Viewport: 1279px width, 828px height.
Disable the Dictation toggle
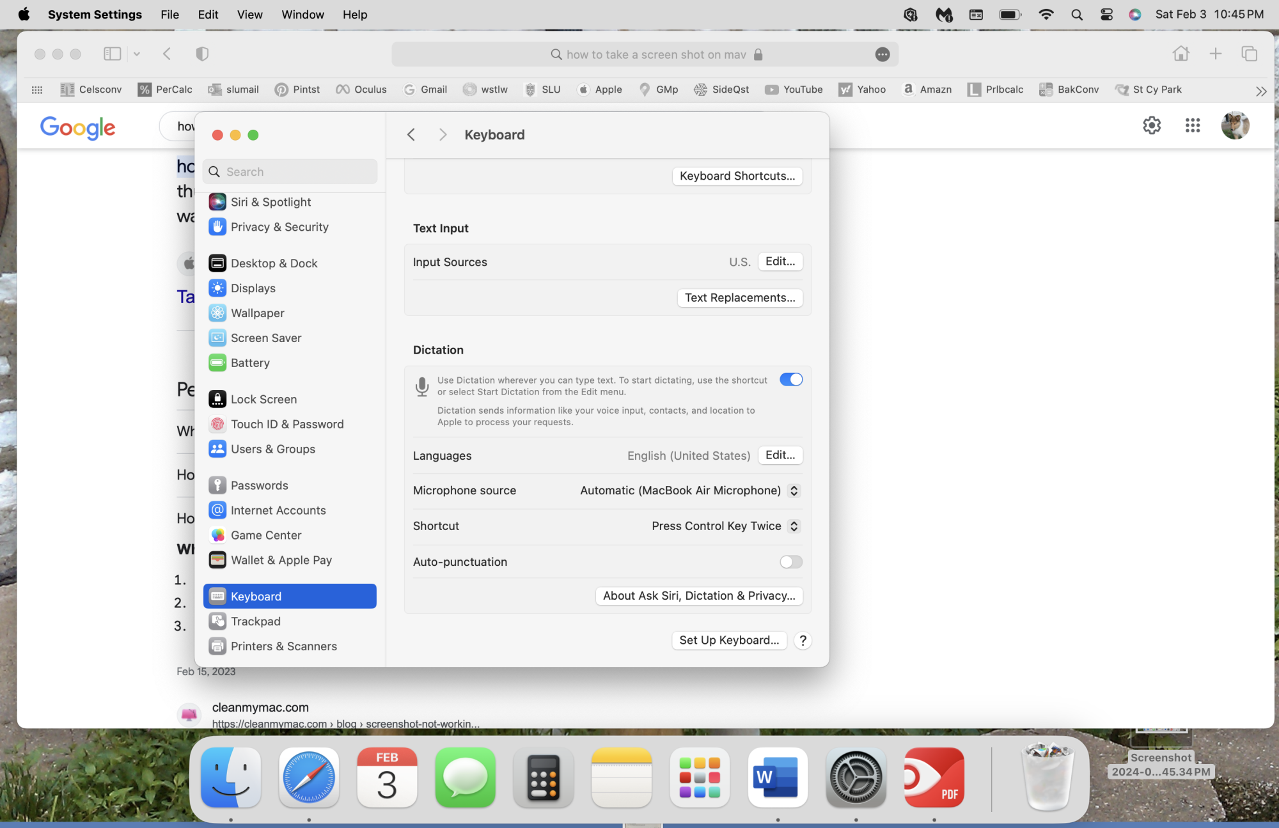point(790,380)
